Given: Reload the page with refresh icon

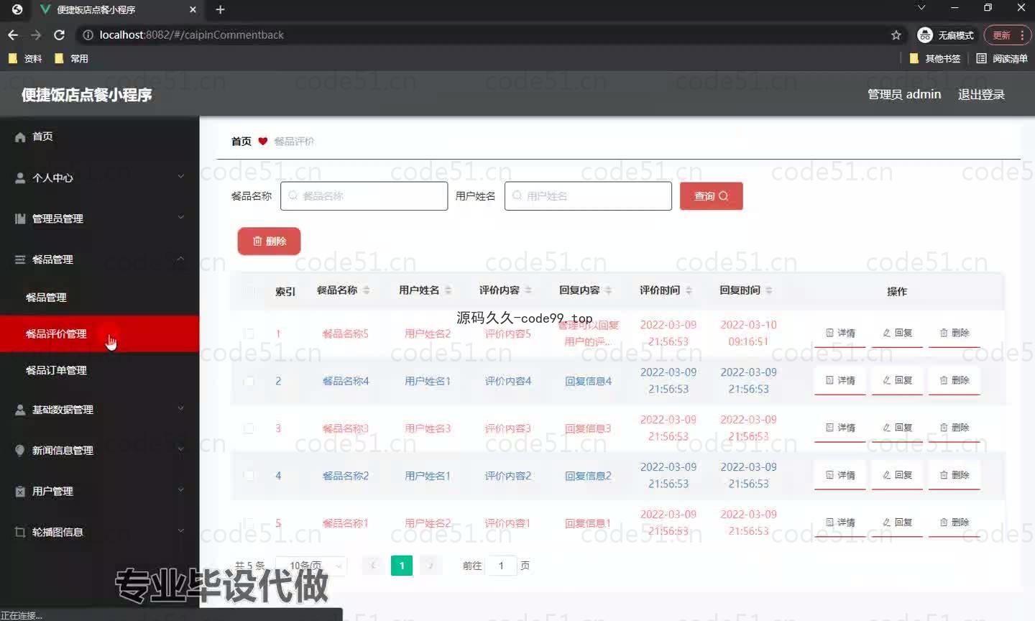Looking at the screenshot, I should point(60,34).
